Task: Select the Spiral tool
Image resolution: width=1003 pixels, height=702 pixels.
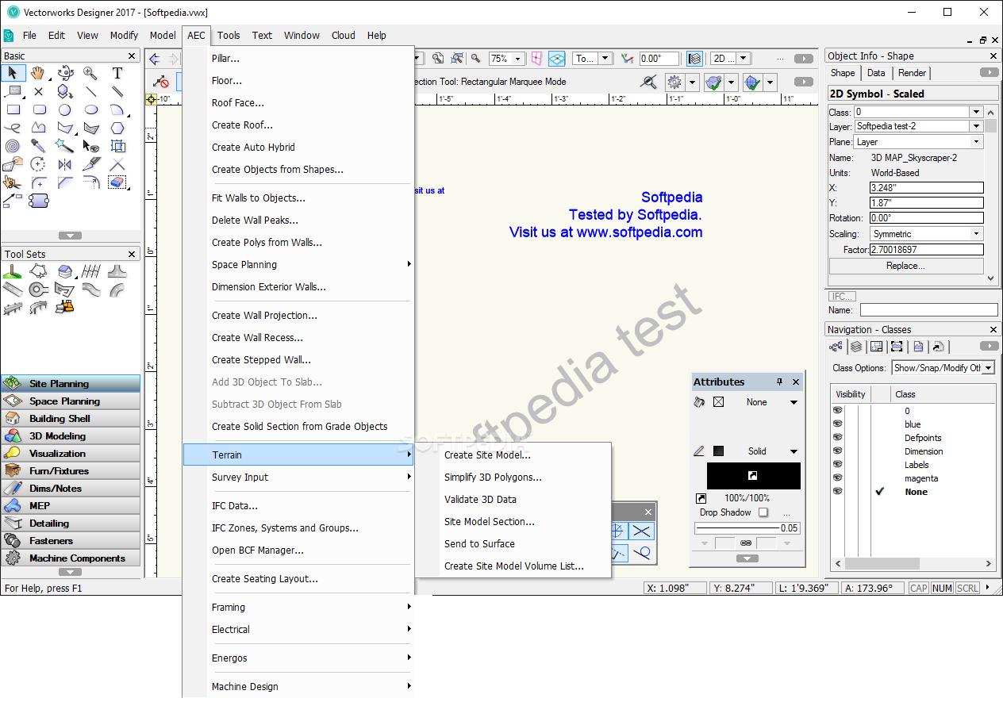Action: point(13,146)
